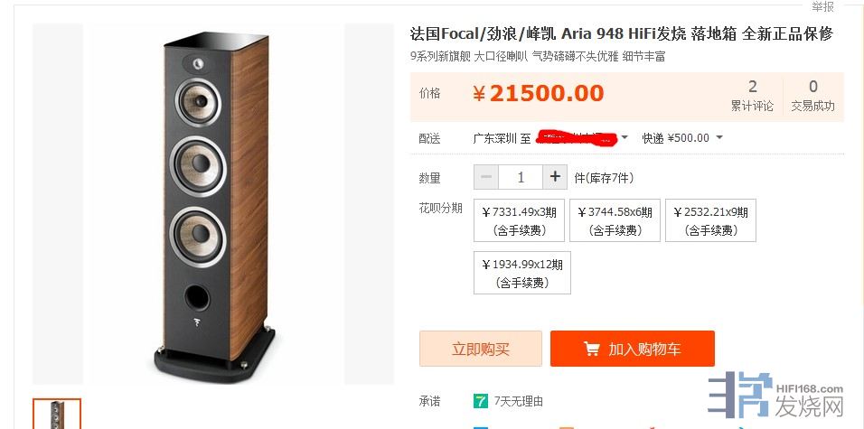Click the 7天无理由 promise text

click(519, 402)
